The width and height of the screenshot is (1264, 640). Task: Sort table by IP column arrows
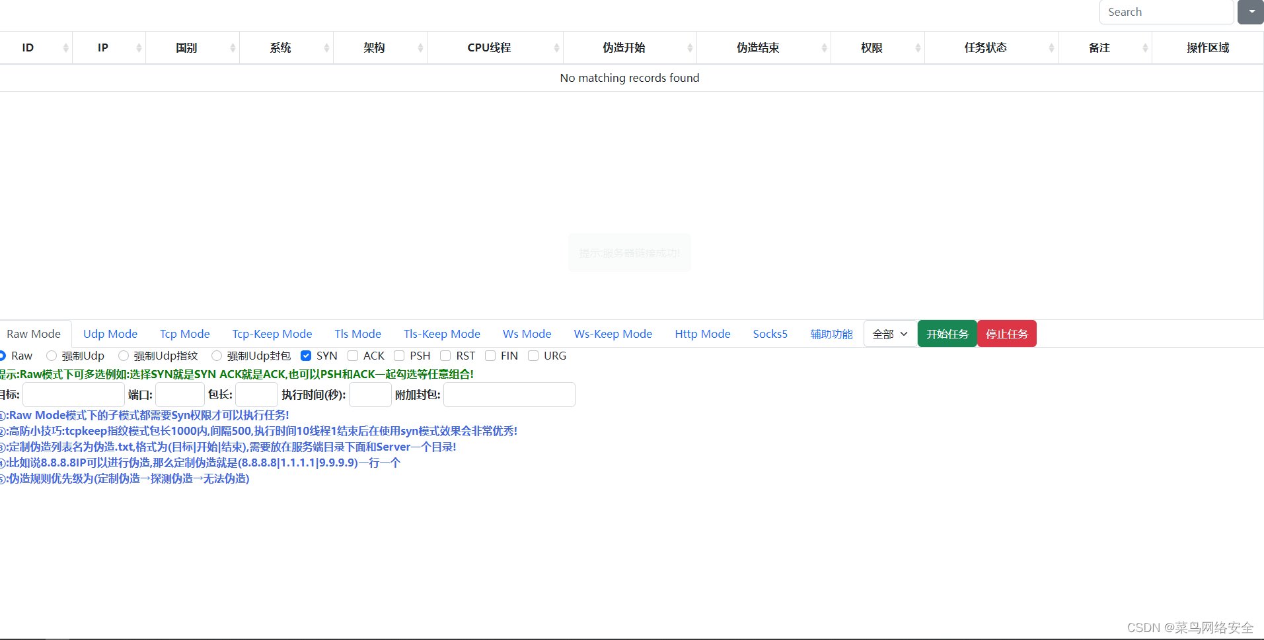(139, 48)
